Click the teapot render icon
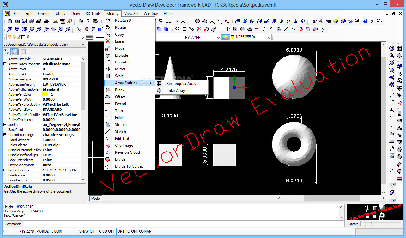 coord(329,21)
